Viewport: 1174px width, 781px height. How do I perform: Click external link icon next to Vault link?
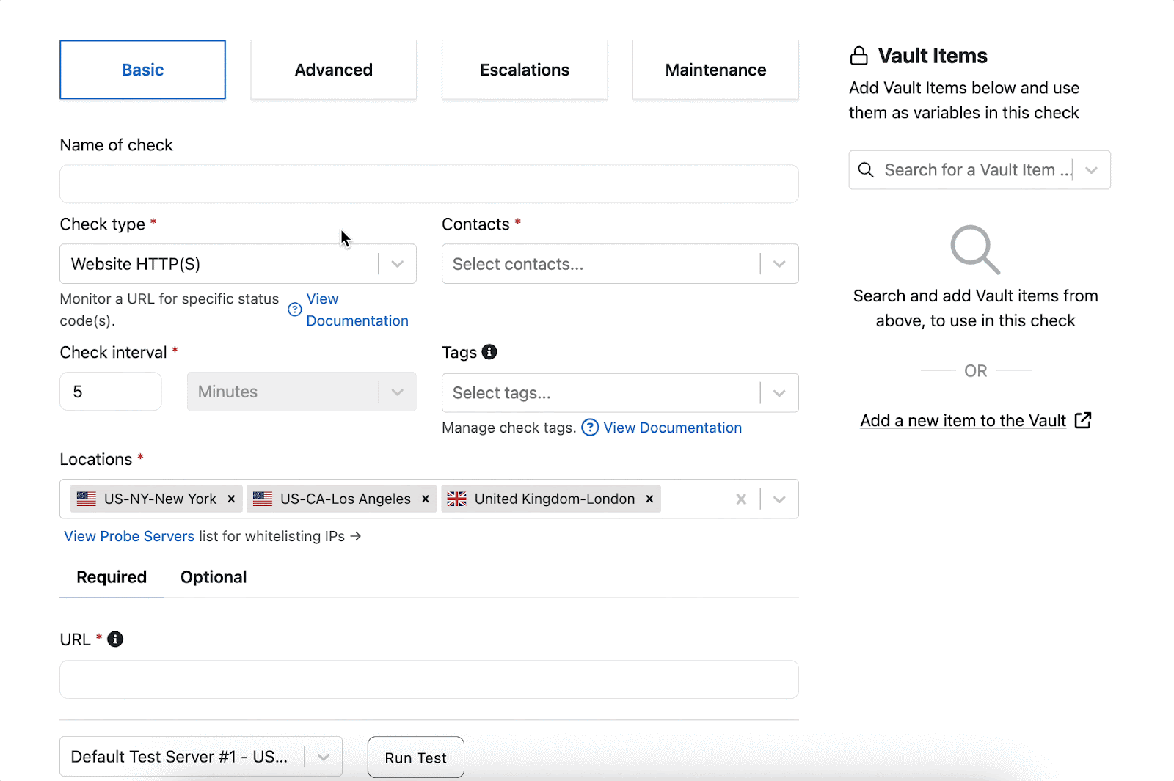point(1083,420)
